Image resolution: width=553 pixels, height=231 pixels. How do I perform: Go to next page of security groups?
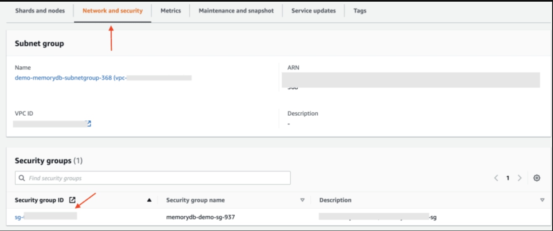click(519, 178)
